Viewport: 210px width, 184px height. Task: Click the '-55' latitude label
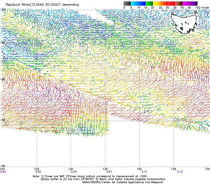click(x=3, y=120)
